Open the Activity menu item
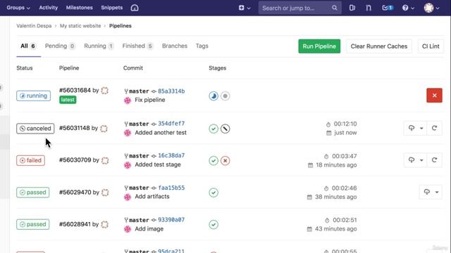451x253 pixels. coord(49,8)
